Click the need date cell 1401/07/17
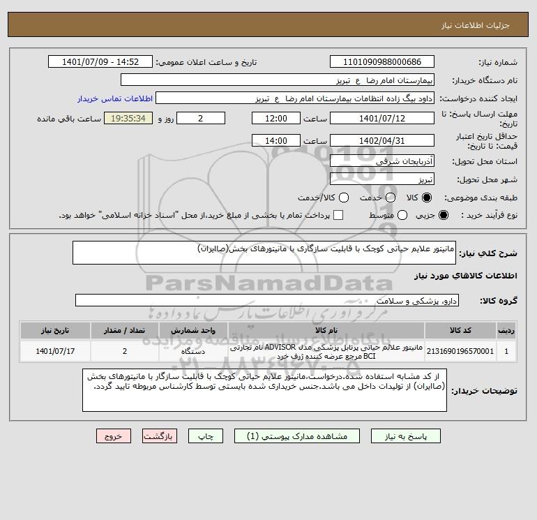The height and width of the screenshot is (520, 537). pyautogui.click(x=55, y=351)
